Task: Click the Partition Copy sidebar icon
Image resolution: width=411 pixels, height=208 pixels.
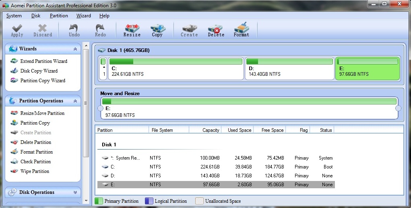Action: tap(14, 123)
